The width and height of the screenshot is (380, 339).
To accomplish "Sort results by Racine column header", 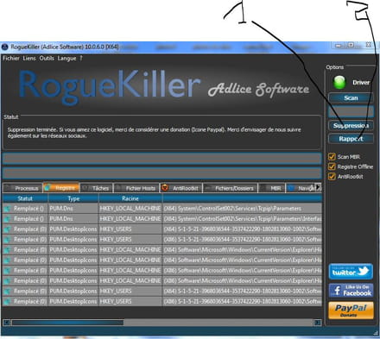I will tap(130, 198).
